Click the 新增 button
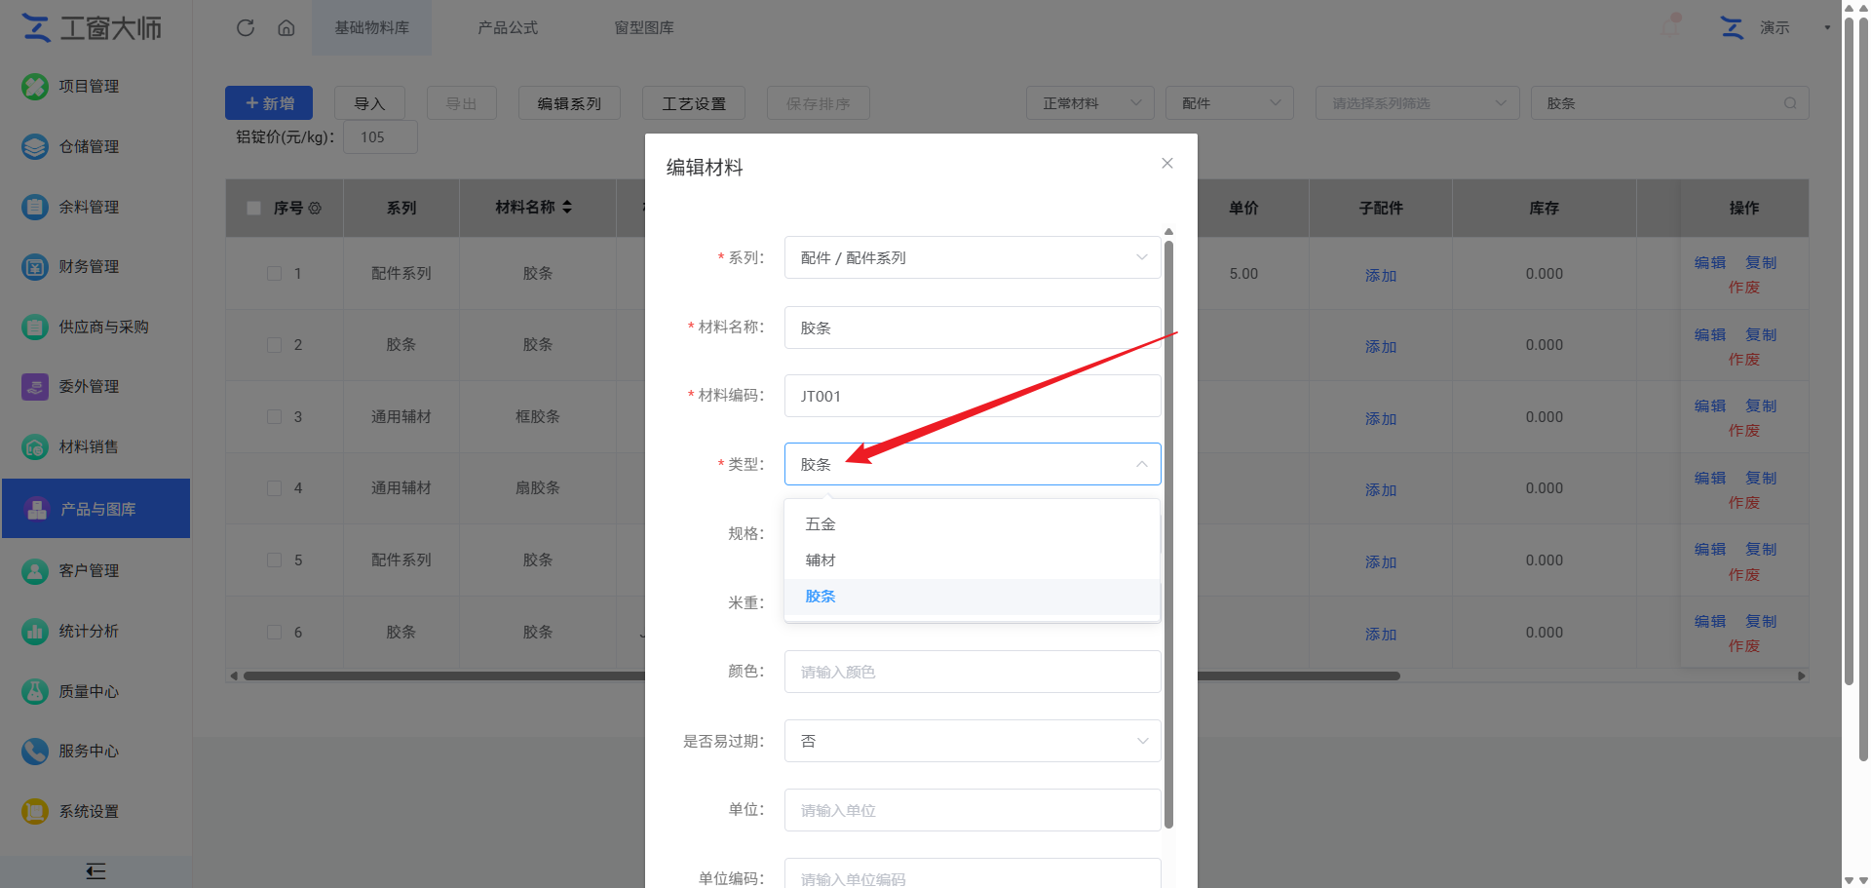This screenshot has height=888, width=1871. pos(269,103)
